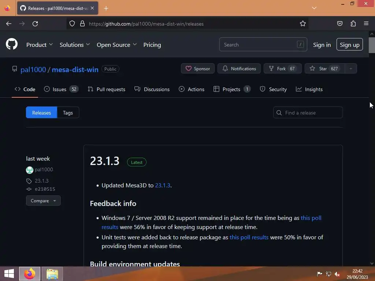
Task: Open Firefox Pocket save icon
Action: coord(339,24)
